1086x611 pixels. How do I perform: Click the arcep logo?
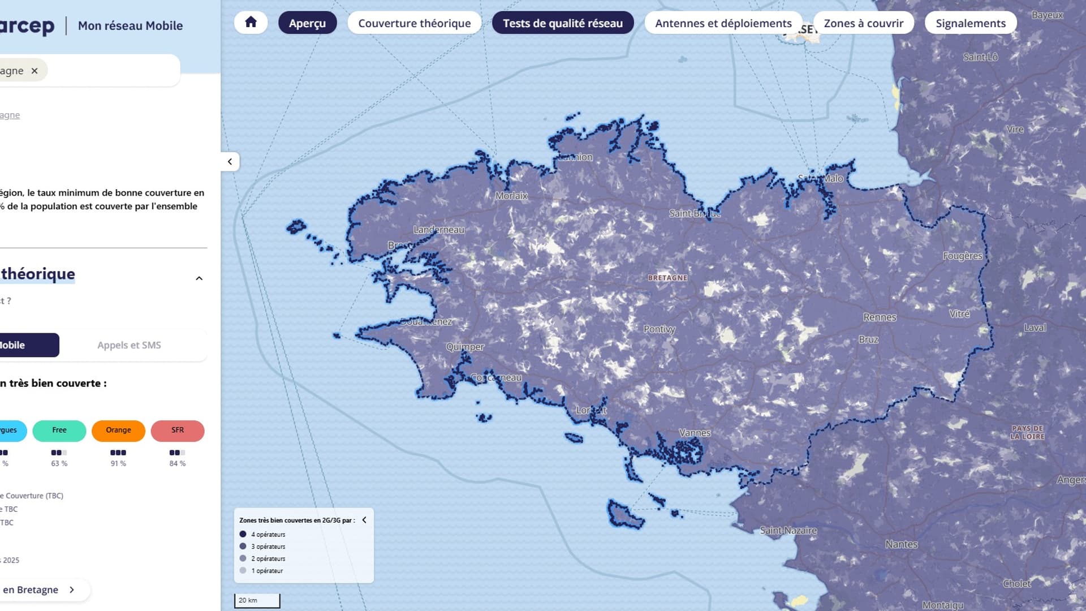(x=27, y=25)
